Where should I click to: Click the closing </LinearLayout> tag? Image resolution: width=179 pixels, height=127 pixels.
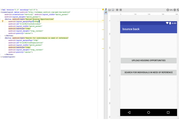click(x=8, y=57)
